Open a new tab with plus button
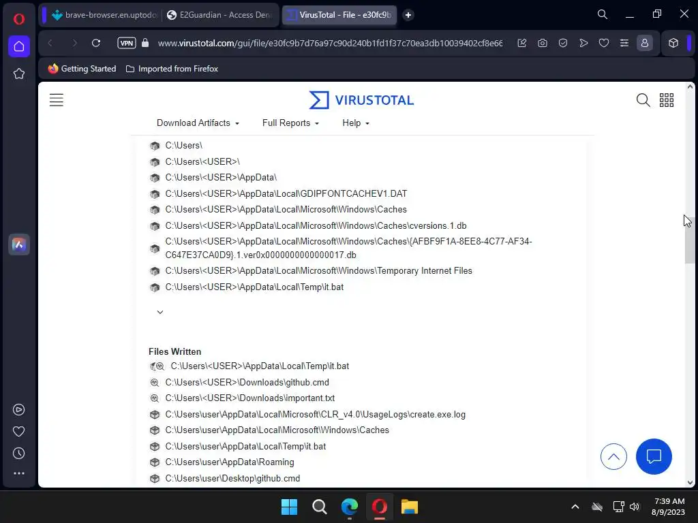Viewport: 698px width, 523px height. coord(408,15)
